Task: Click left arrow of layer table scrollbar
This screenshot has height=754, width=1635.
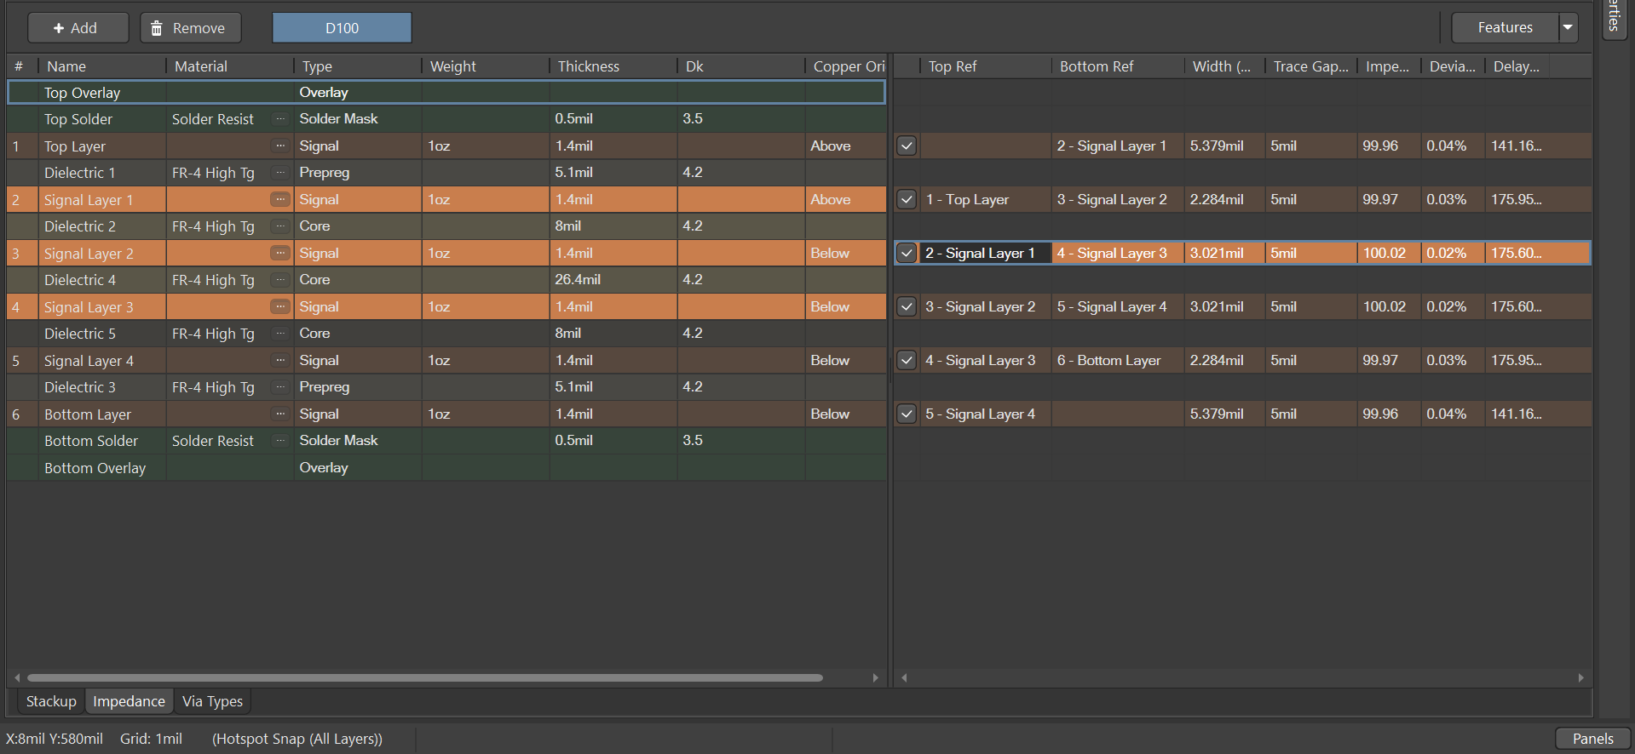Action: [17, 678]
